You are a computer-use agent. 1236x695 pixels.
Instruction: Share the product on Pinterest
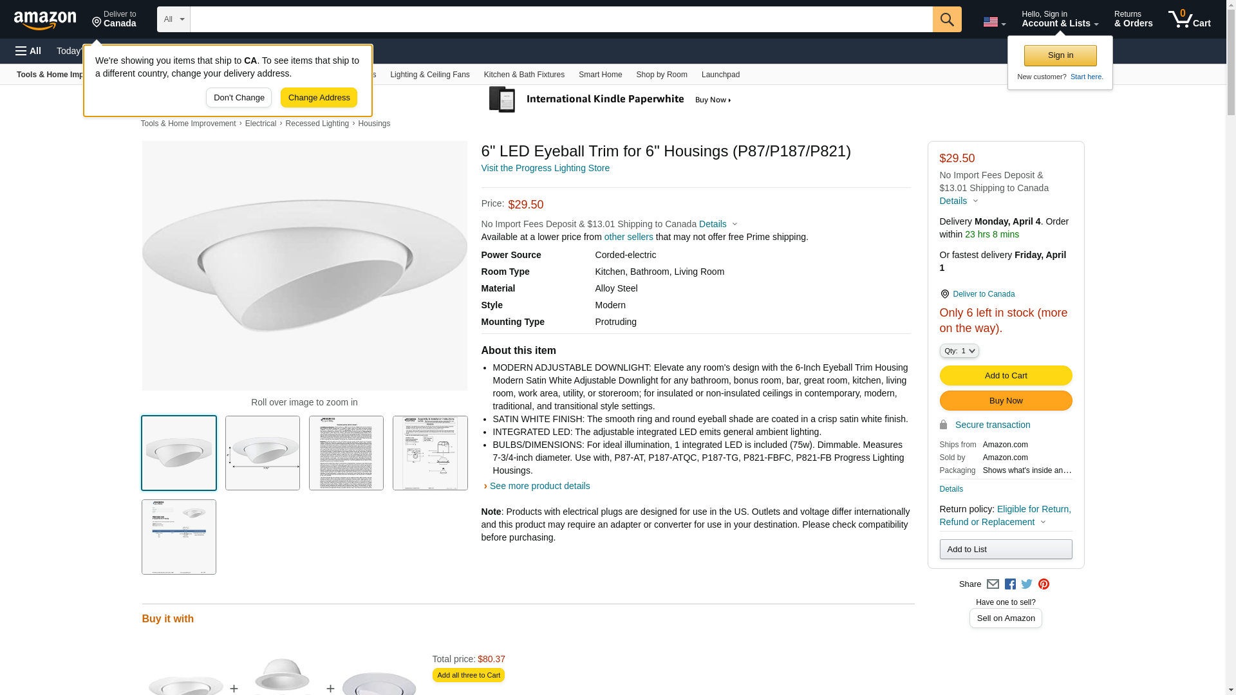click(x=1044, y=584)
